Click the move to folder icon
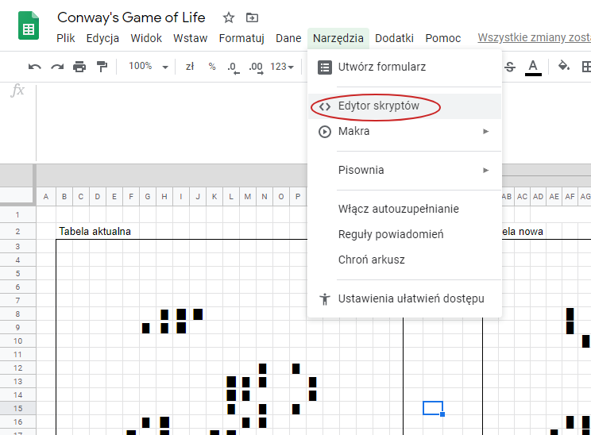The image size is (591, 435). click(x=252, y=17)
